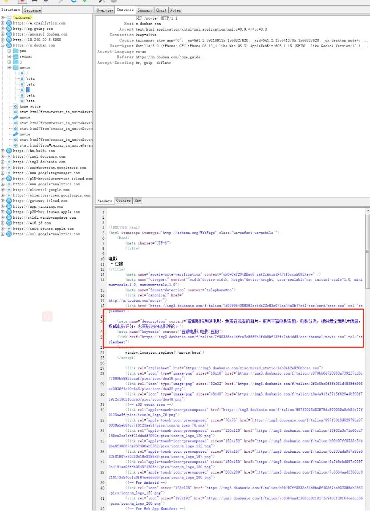Click the globe icon next to http://sg.gtimg.com

click(x=9, y=29)
